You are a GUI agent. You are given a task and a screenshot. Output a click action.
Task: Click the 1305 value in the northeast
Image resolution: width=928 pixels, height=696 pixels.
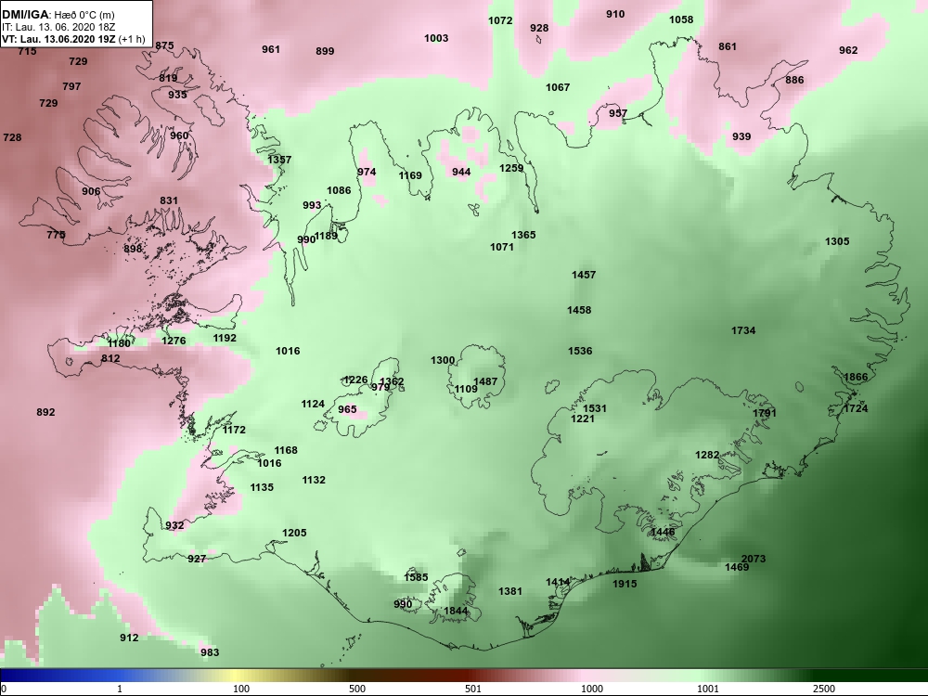837,241
